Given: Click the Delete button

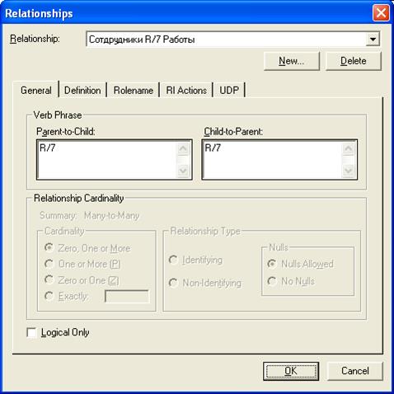Looking at the screenshot, I should tap(354, 61).
